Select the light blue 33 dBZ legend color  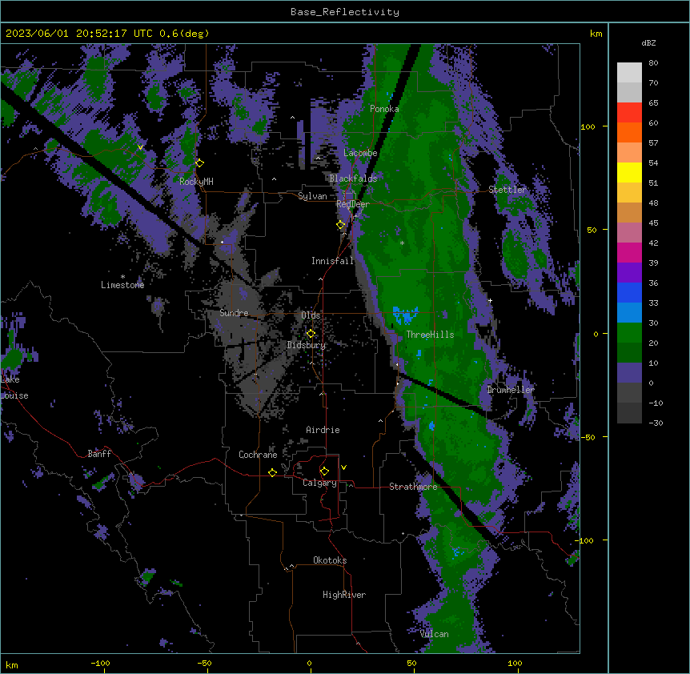pyautogui.click(x=629, y=312)
